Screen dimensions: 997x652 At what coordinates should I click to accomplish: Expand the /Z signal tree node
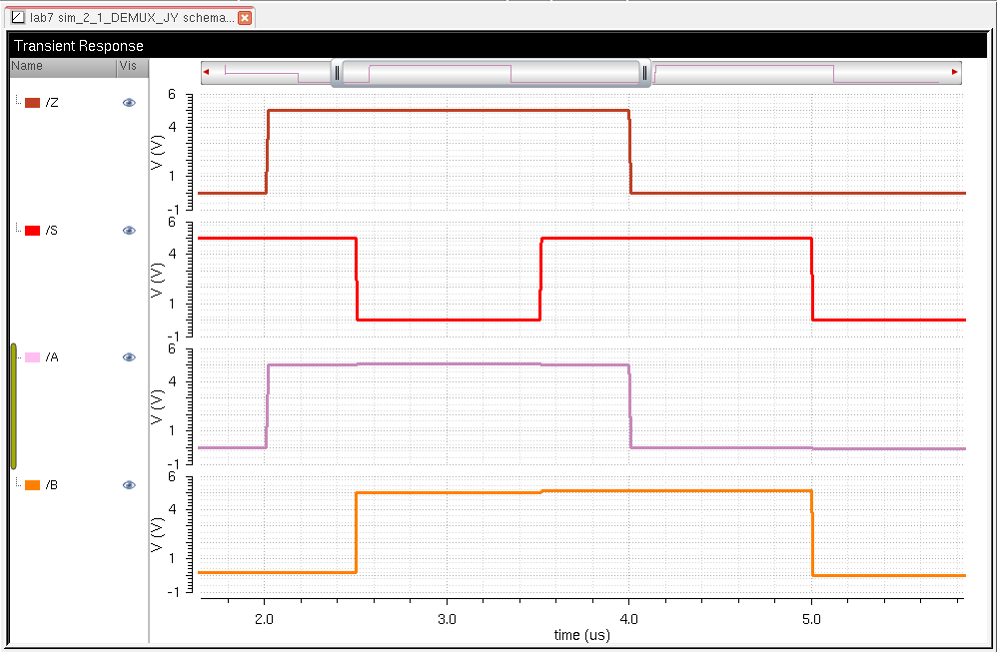coord(18,102)
